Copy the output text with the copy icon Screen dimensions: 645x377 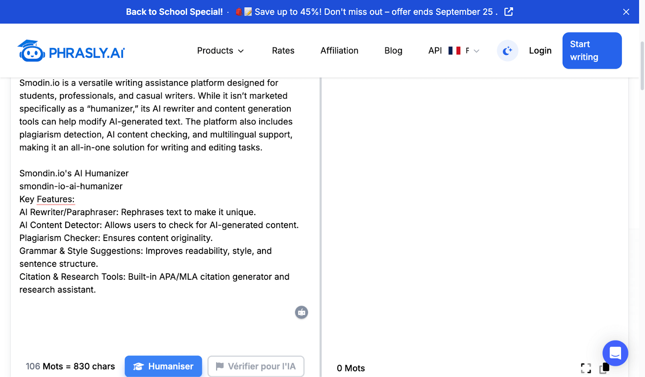pyautogui.click(x=604, y=368)
